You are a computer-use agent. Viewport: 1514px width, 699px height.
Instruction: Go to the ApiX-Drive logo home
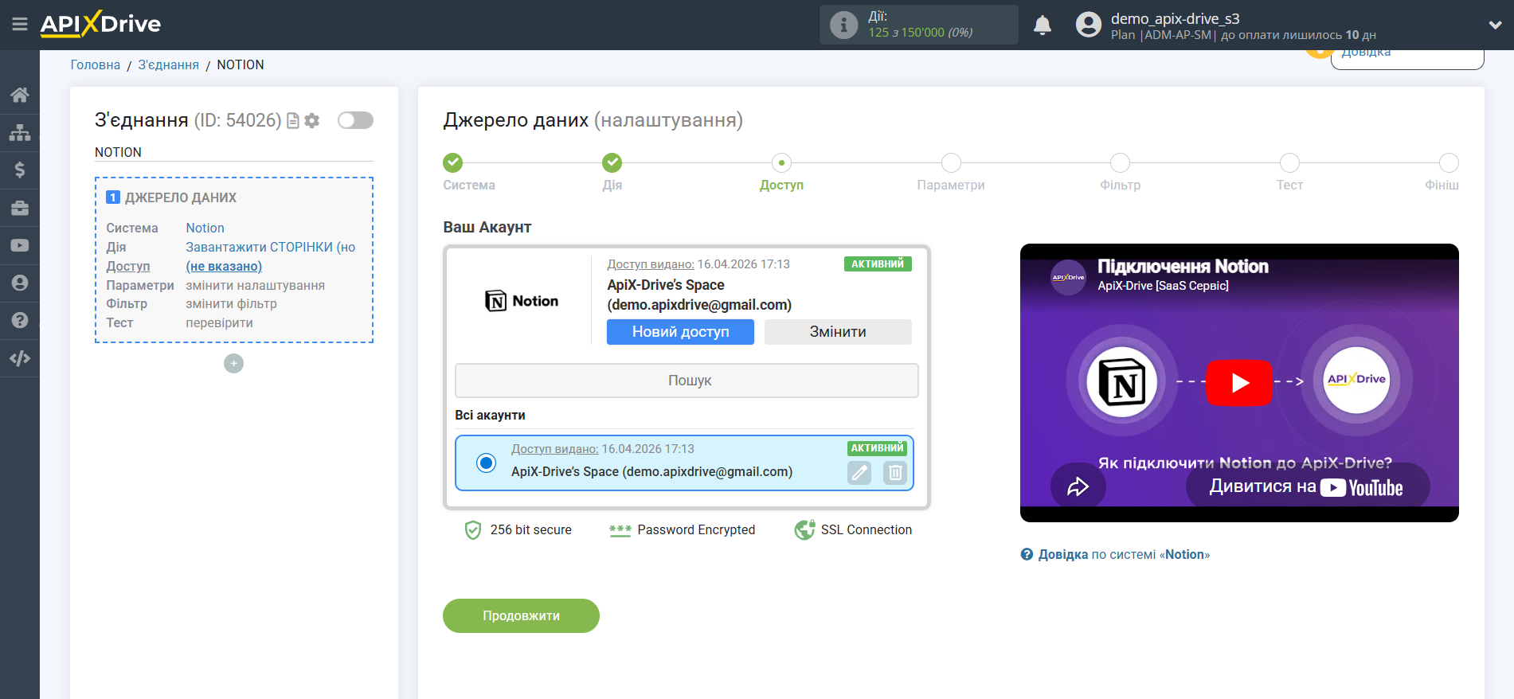click(100, 24)
